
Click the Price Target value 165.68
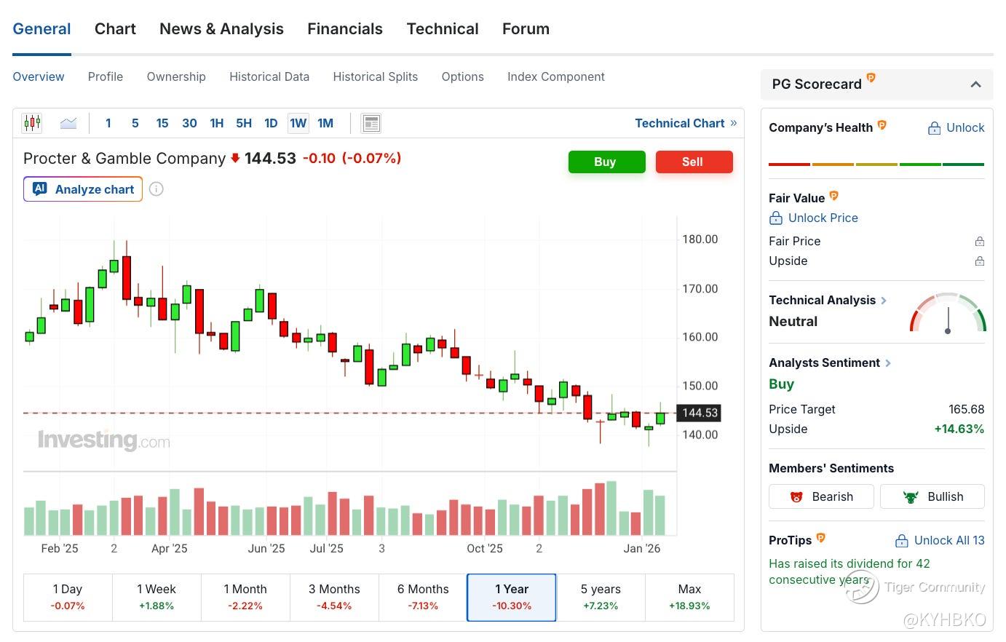(967, 409)
